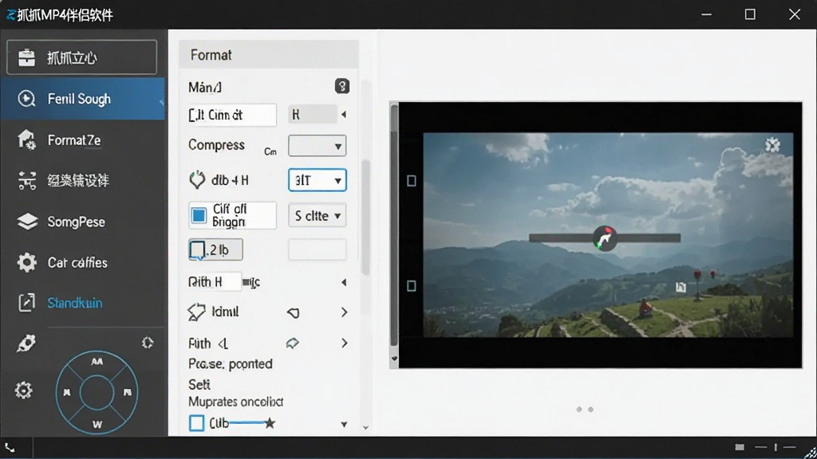The height and width of the screenshot is (459, 817).
Task: Enable the .2 lb checkbox
Action: point(197,249)
